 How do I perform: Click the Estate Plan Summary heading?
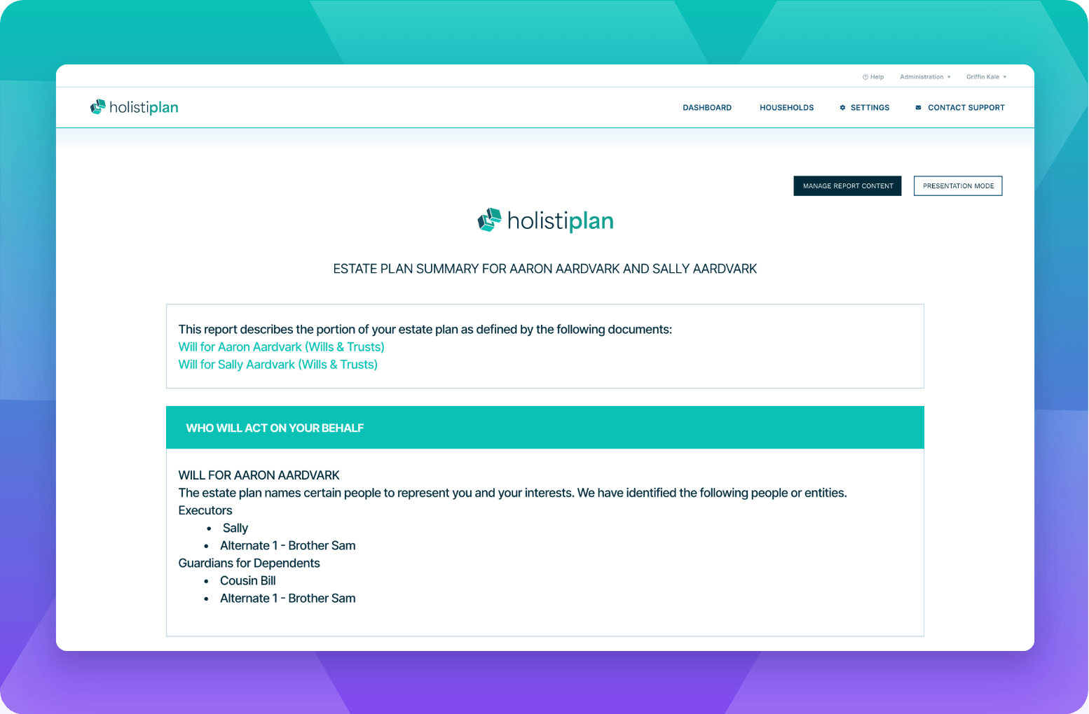(544, 269)
